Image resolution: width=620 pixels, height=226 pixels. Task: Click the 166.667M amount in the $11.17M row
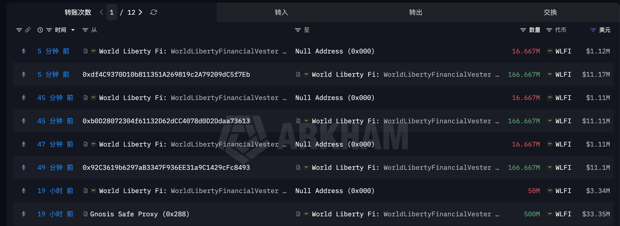pos(524,74)
